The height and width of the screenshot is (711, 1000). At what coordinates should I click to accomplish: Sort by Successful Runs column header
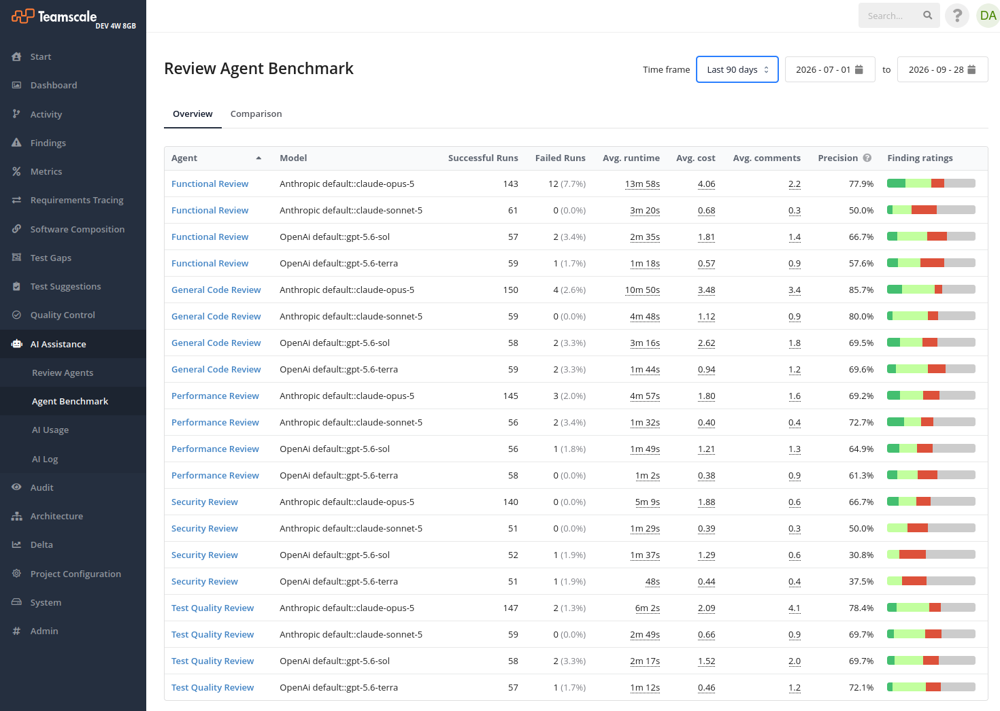point(483,158)
